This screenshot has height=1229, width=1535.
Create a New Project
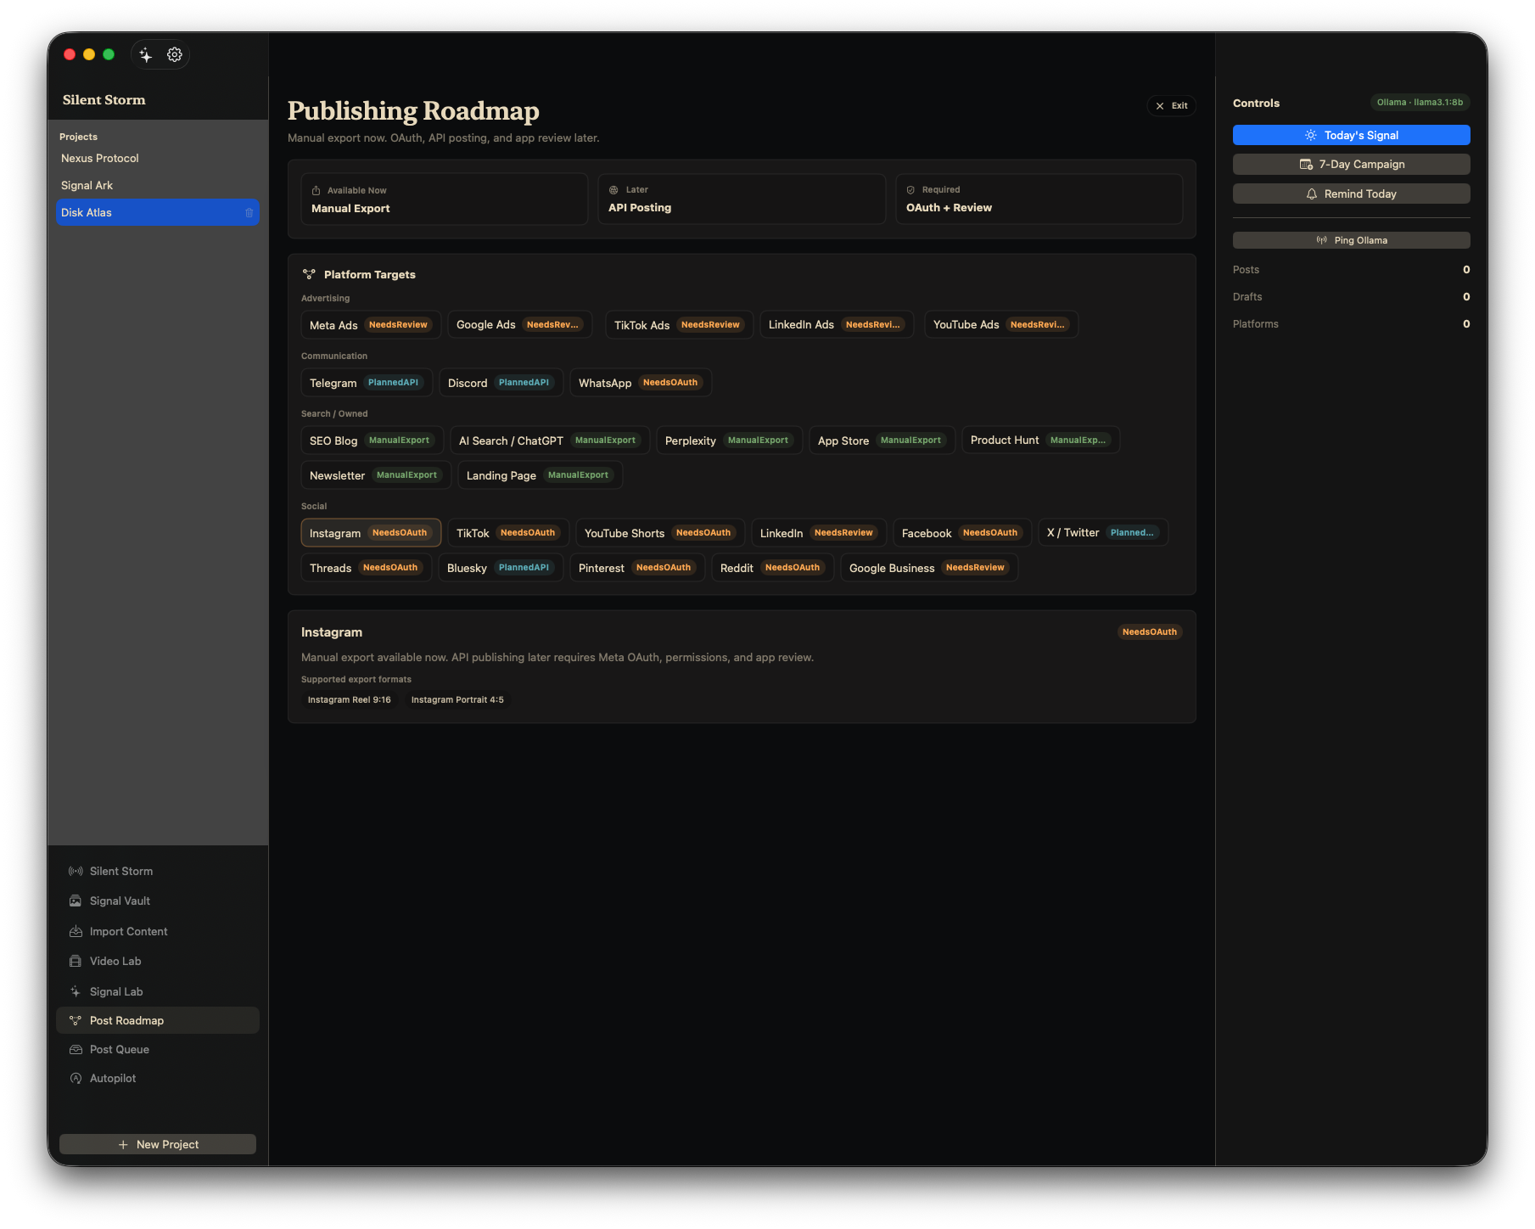(158, 1145)
